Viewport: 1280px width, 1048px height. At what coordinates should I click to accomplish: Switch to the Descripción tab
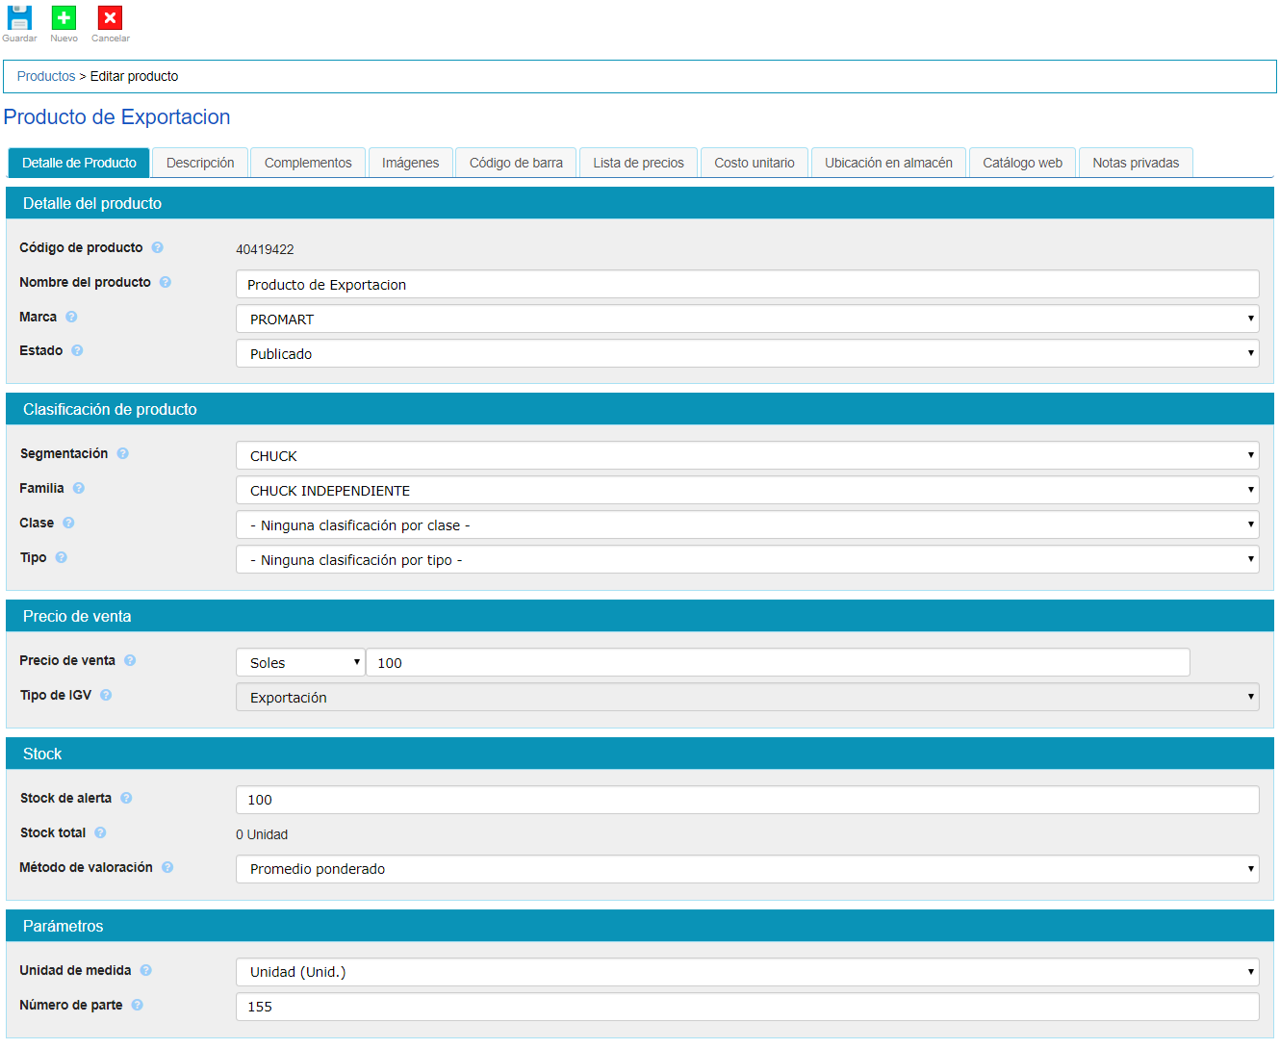coord(200,164)
